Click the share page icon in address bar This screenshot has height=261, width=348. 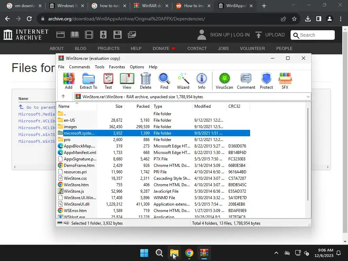[x=283, y=19]
